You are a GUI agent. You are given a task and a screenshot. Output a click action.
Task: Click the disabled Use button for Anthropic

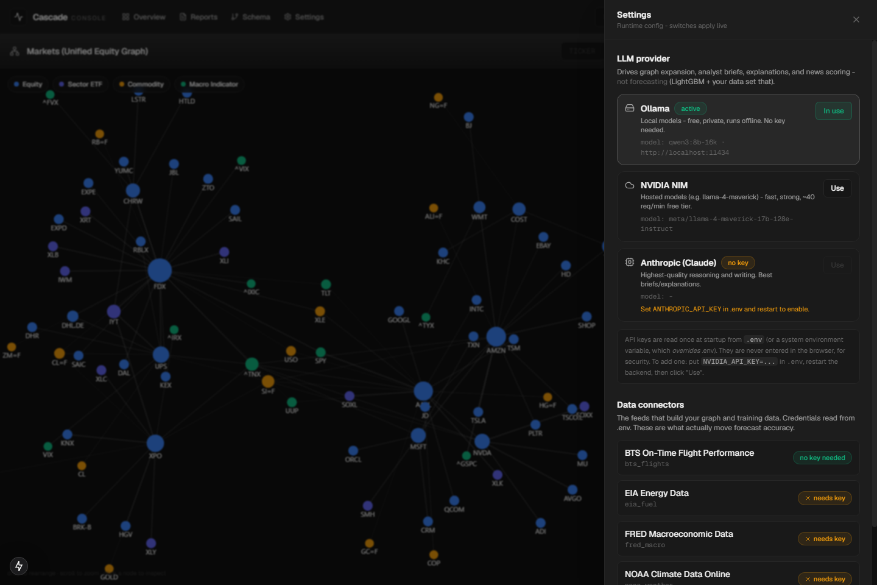pos(837,265)
